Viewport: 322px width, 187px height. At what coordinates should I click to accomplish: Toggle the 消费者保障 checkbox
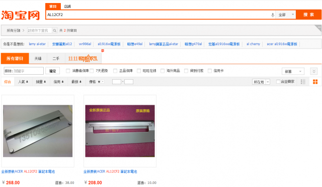[x=68, y=71]
